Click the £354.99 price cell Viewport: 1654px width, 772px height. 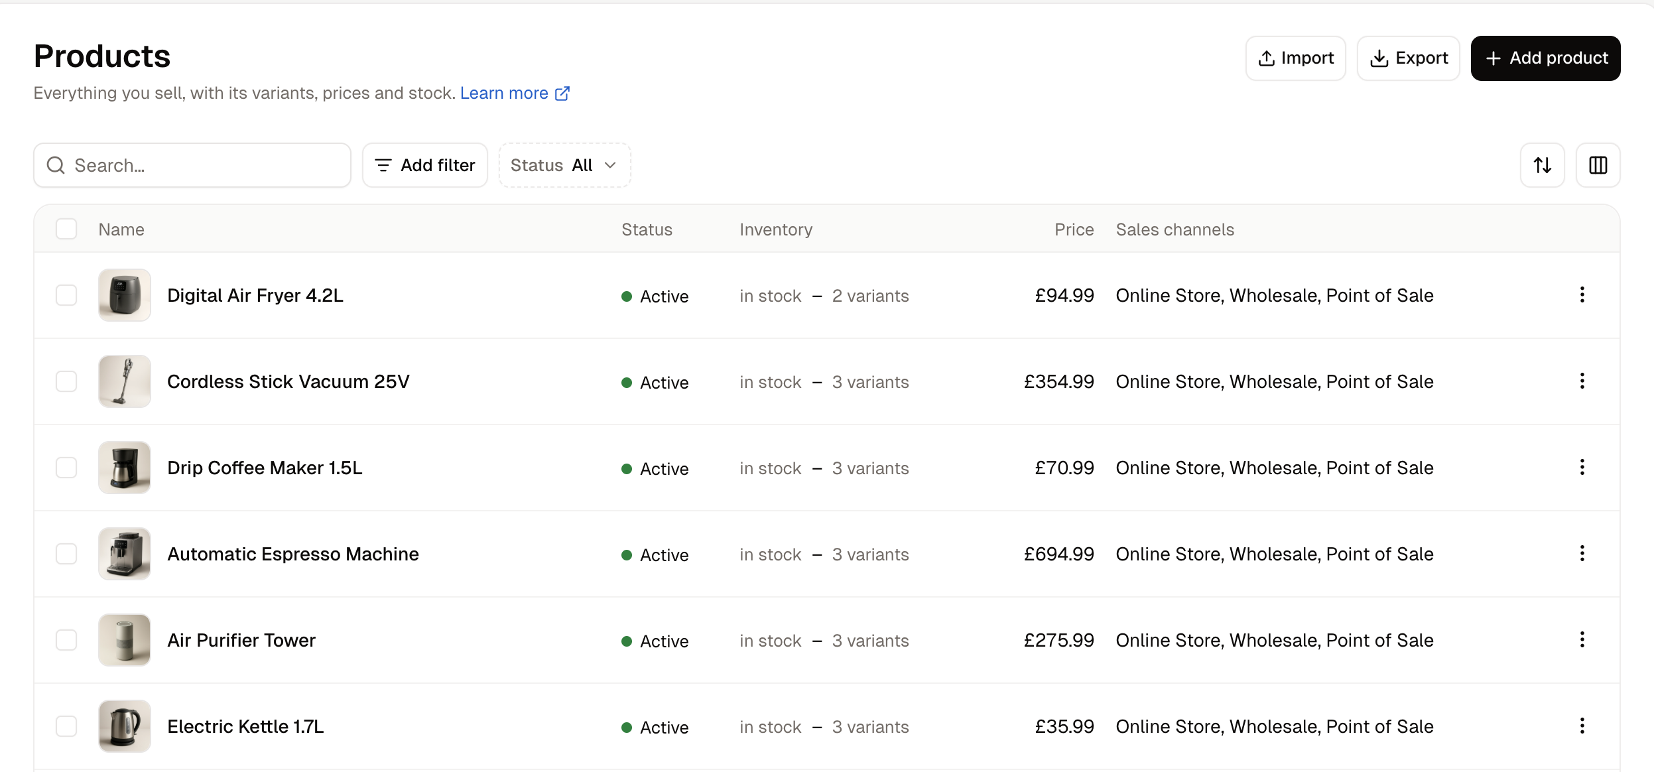click(1058, 382)
